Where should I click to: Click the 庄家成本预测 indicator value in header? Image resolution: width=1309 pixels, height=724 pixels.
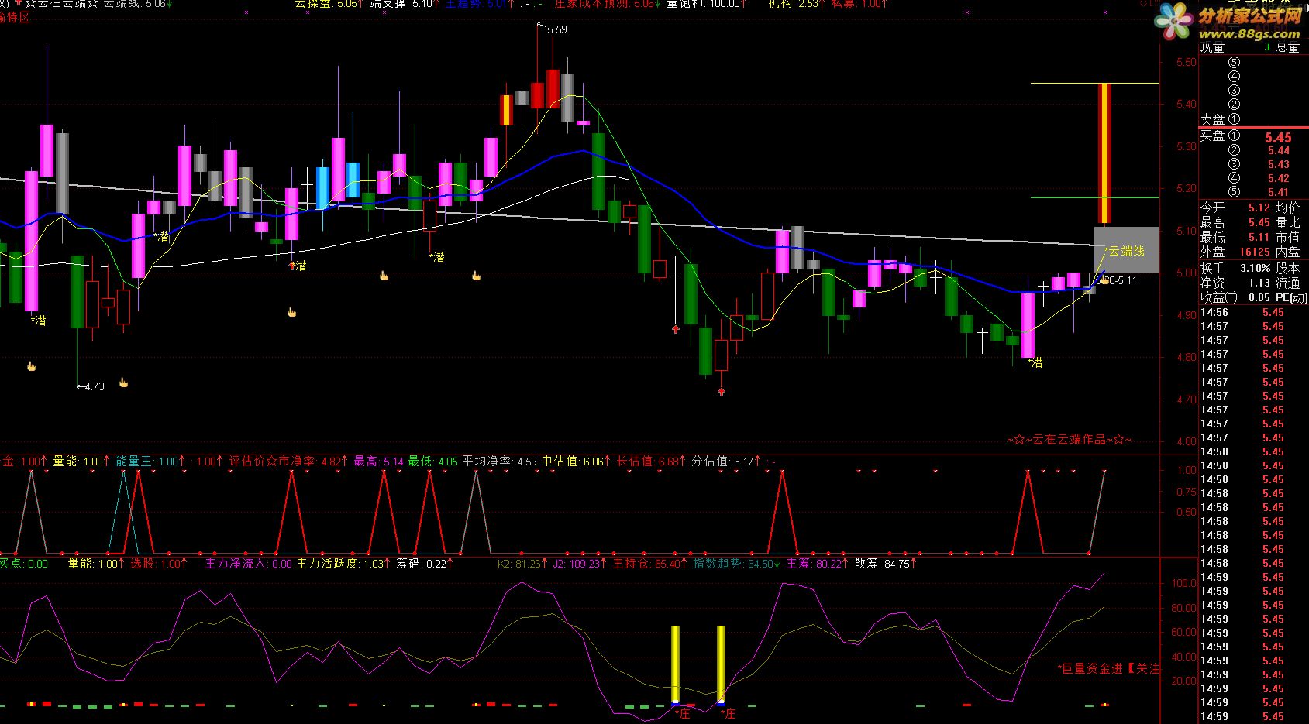tap(608, 4)
